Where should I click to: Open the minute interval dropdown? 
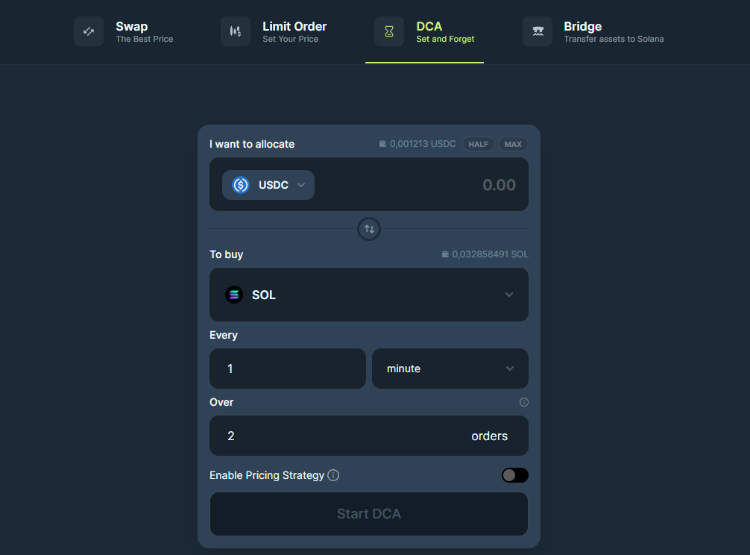[x=450, y=369]
